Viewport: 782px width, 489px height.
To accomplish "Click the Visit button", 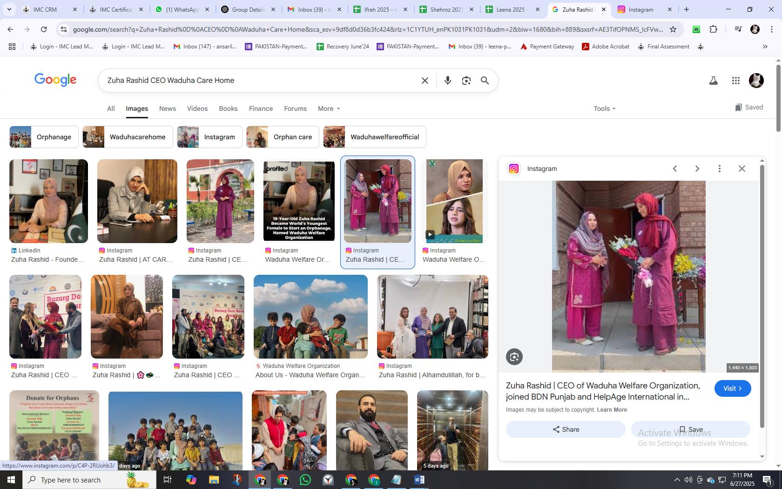I will (x=733, y=388).
